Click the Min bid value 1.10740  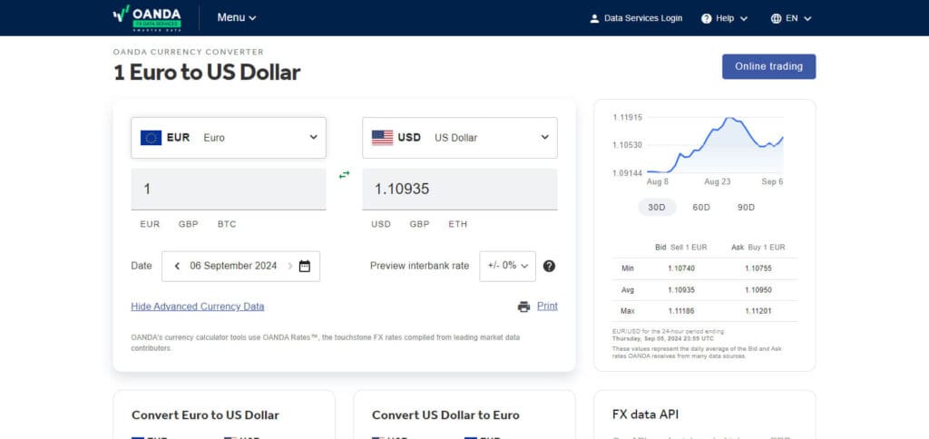click(x=681, y=268)
